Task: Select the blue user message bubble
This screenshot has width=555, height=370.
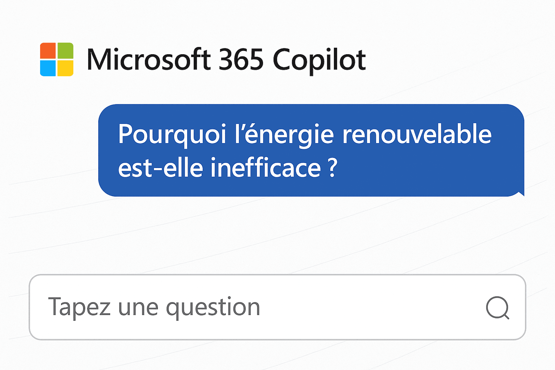Action: pos(311,150)
